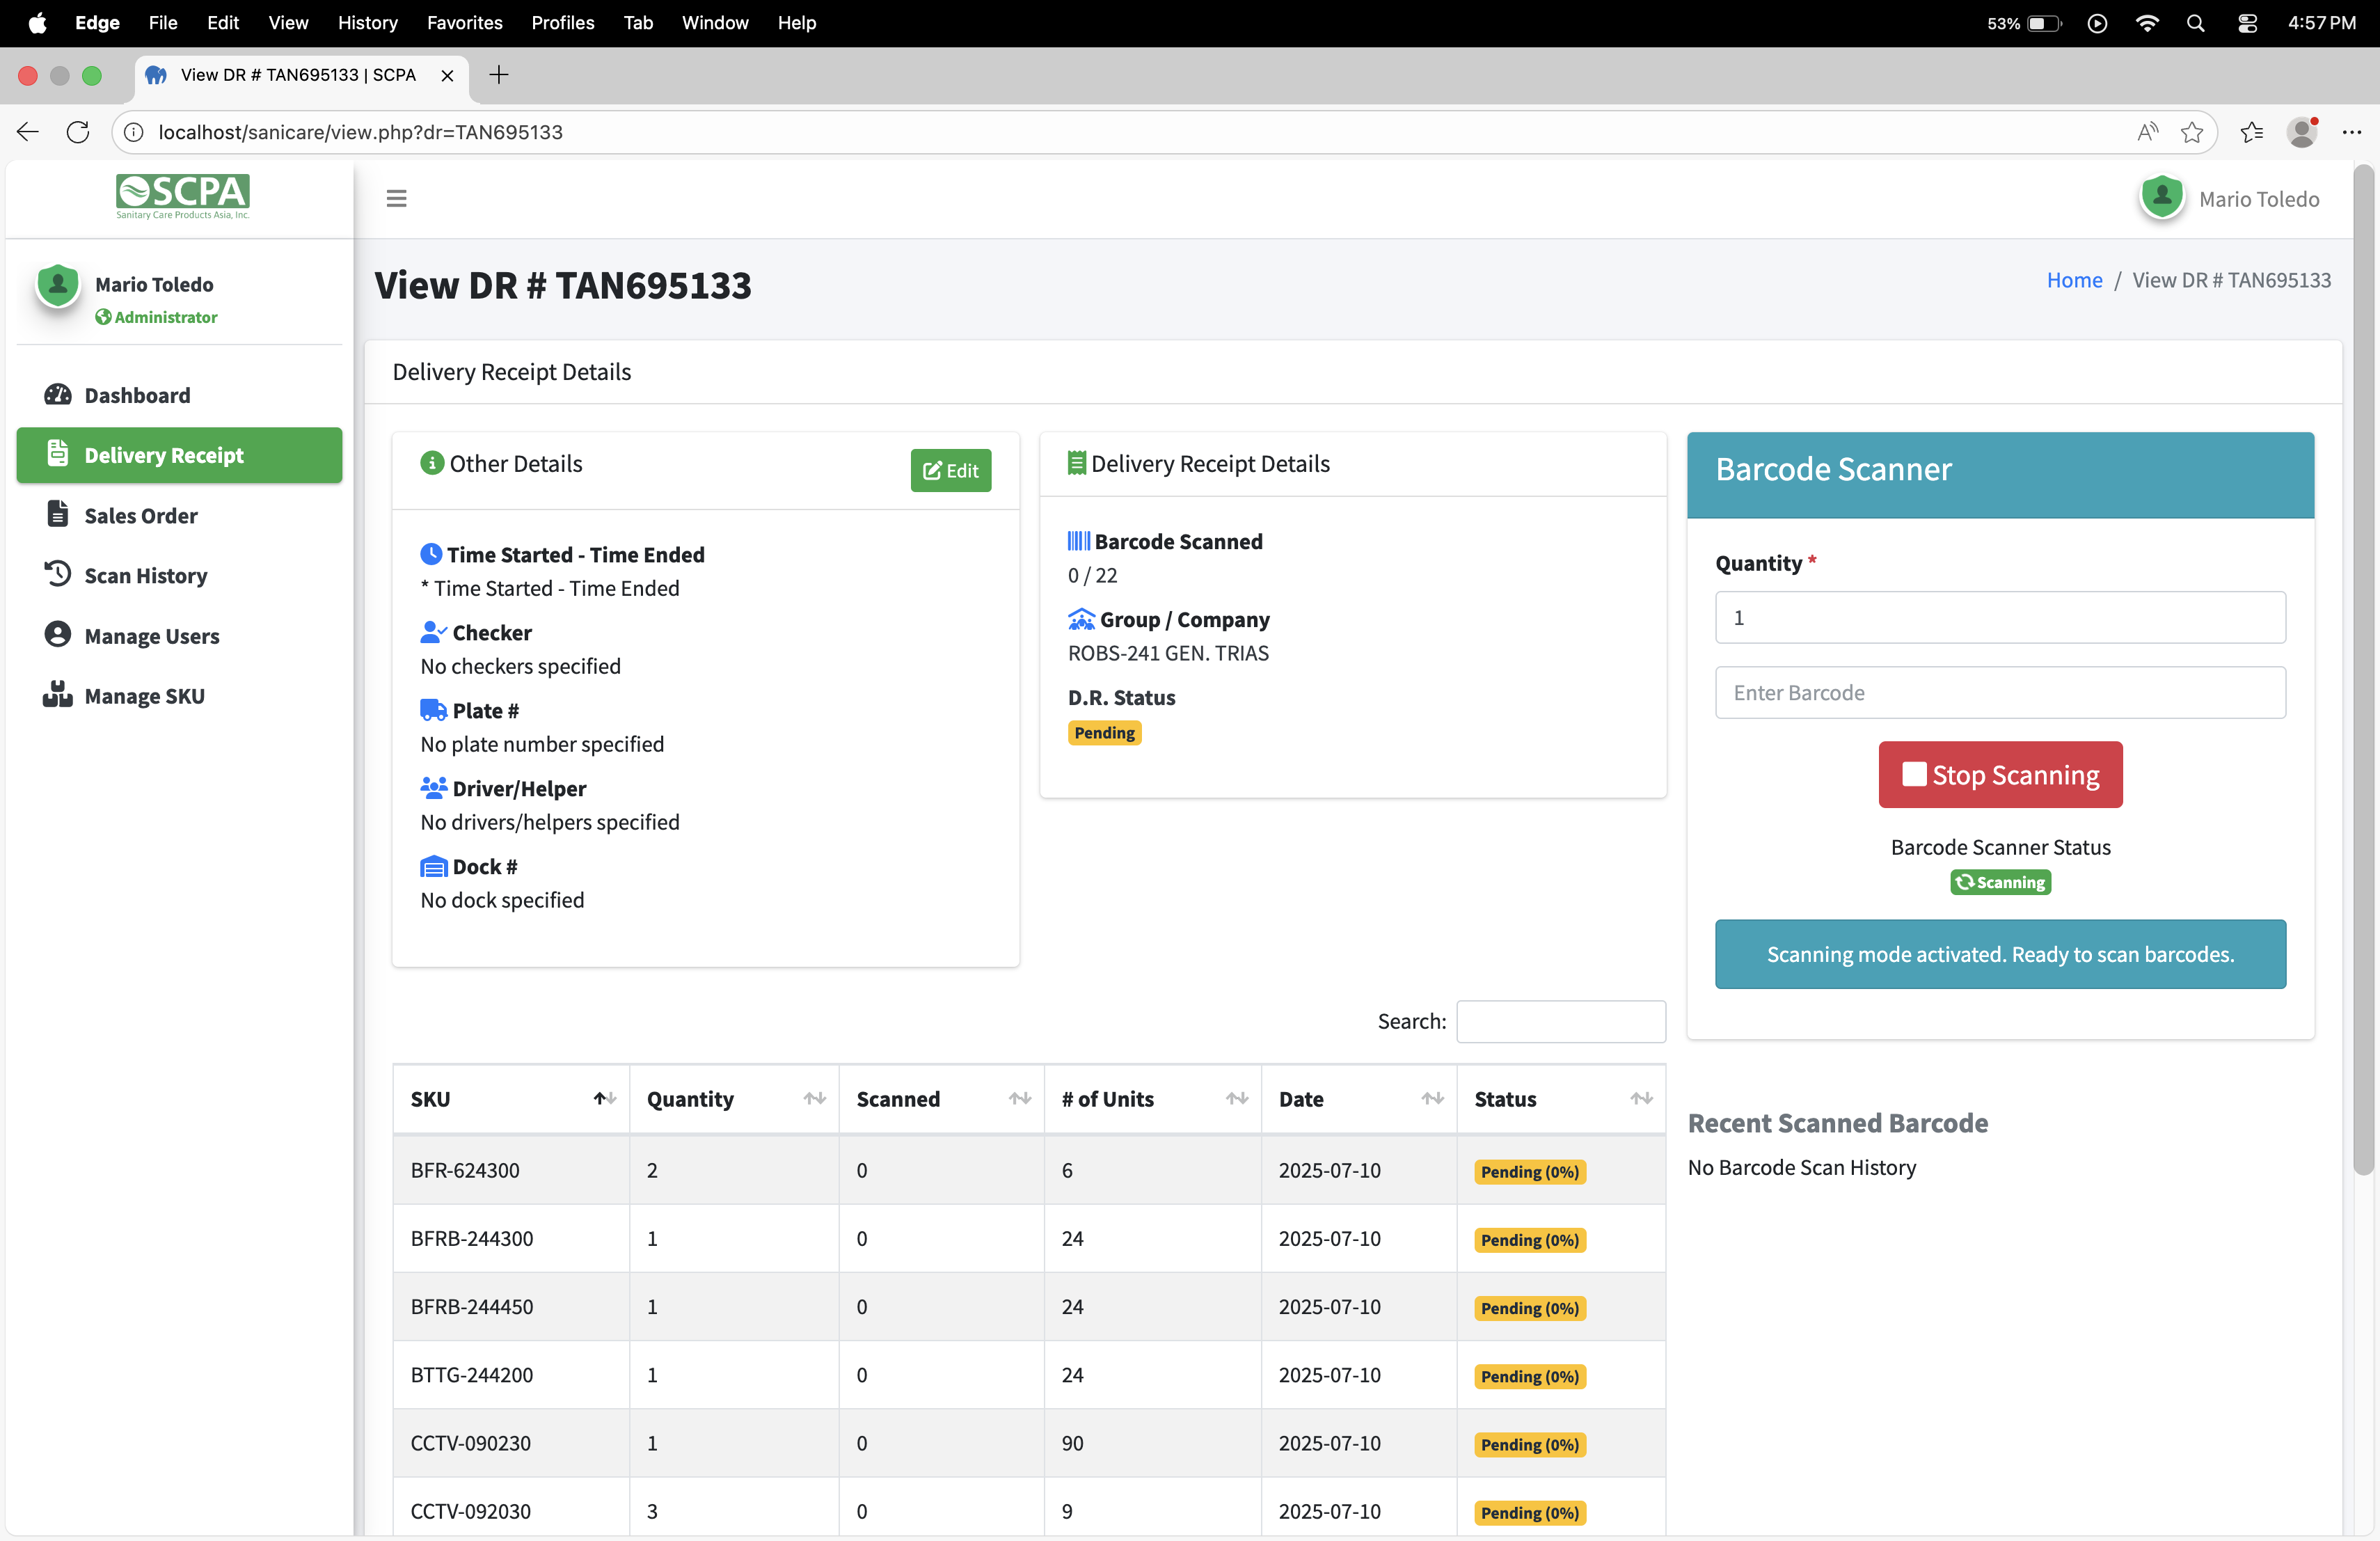2380x1541 pixels.
Task: Click Edit in Other Details
Action: pyautogui.click(x=950, y=470)
